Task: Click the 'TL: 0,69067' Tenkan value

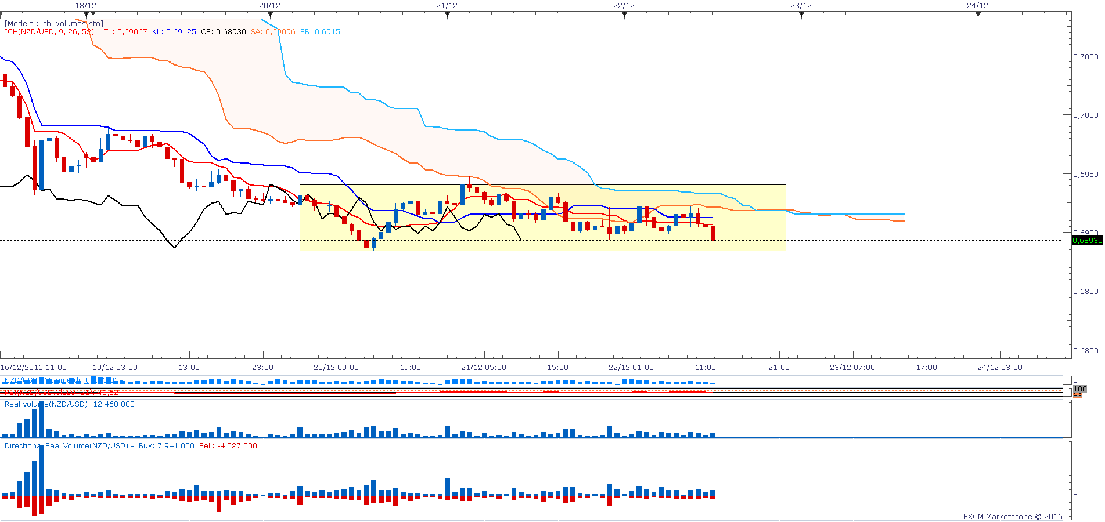Action: [125, 32]
